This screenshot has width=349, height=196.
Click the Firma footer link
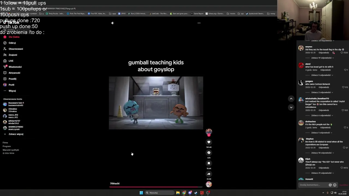[5, 143]
